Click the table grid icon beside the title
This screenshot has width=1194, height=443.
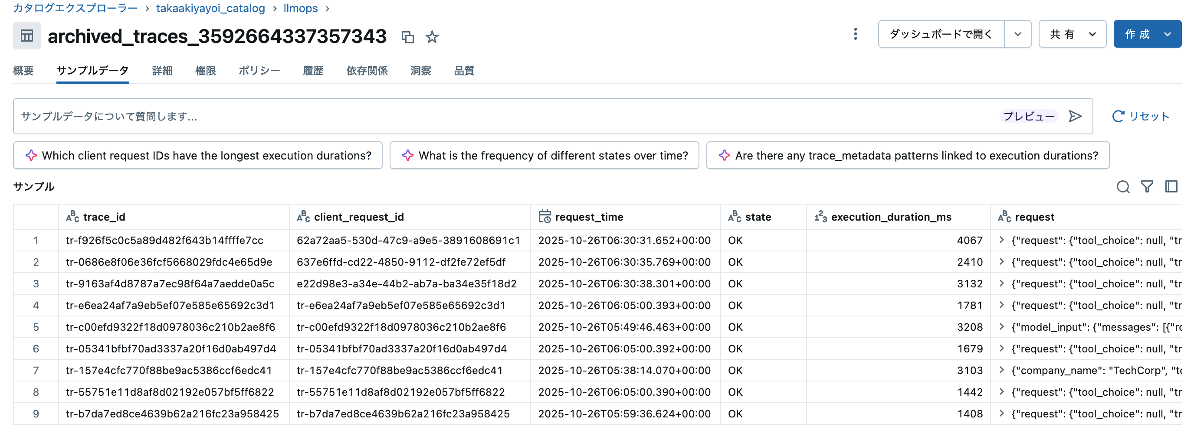pyautogui.click(x=26, y=36)
